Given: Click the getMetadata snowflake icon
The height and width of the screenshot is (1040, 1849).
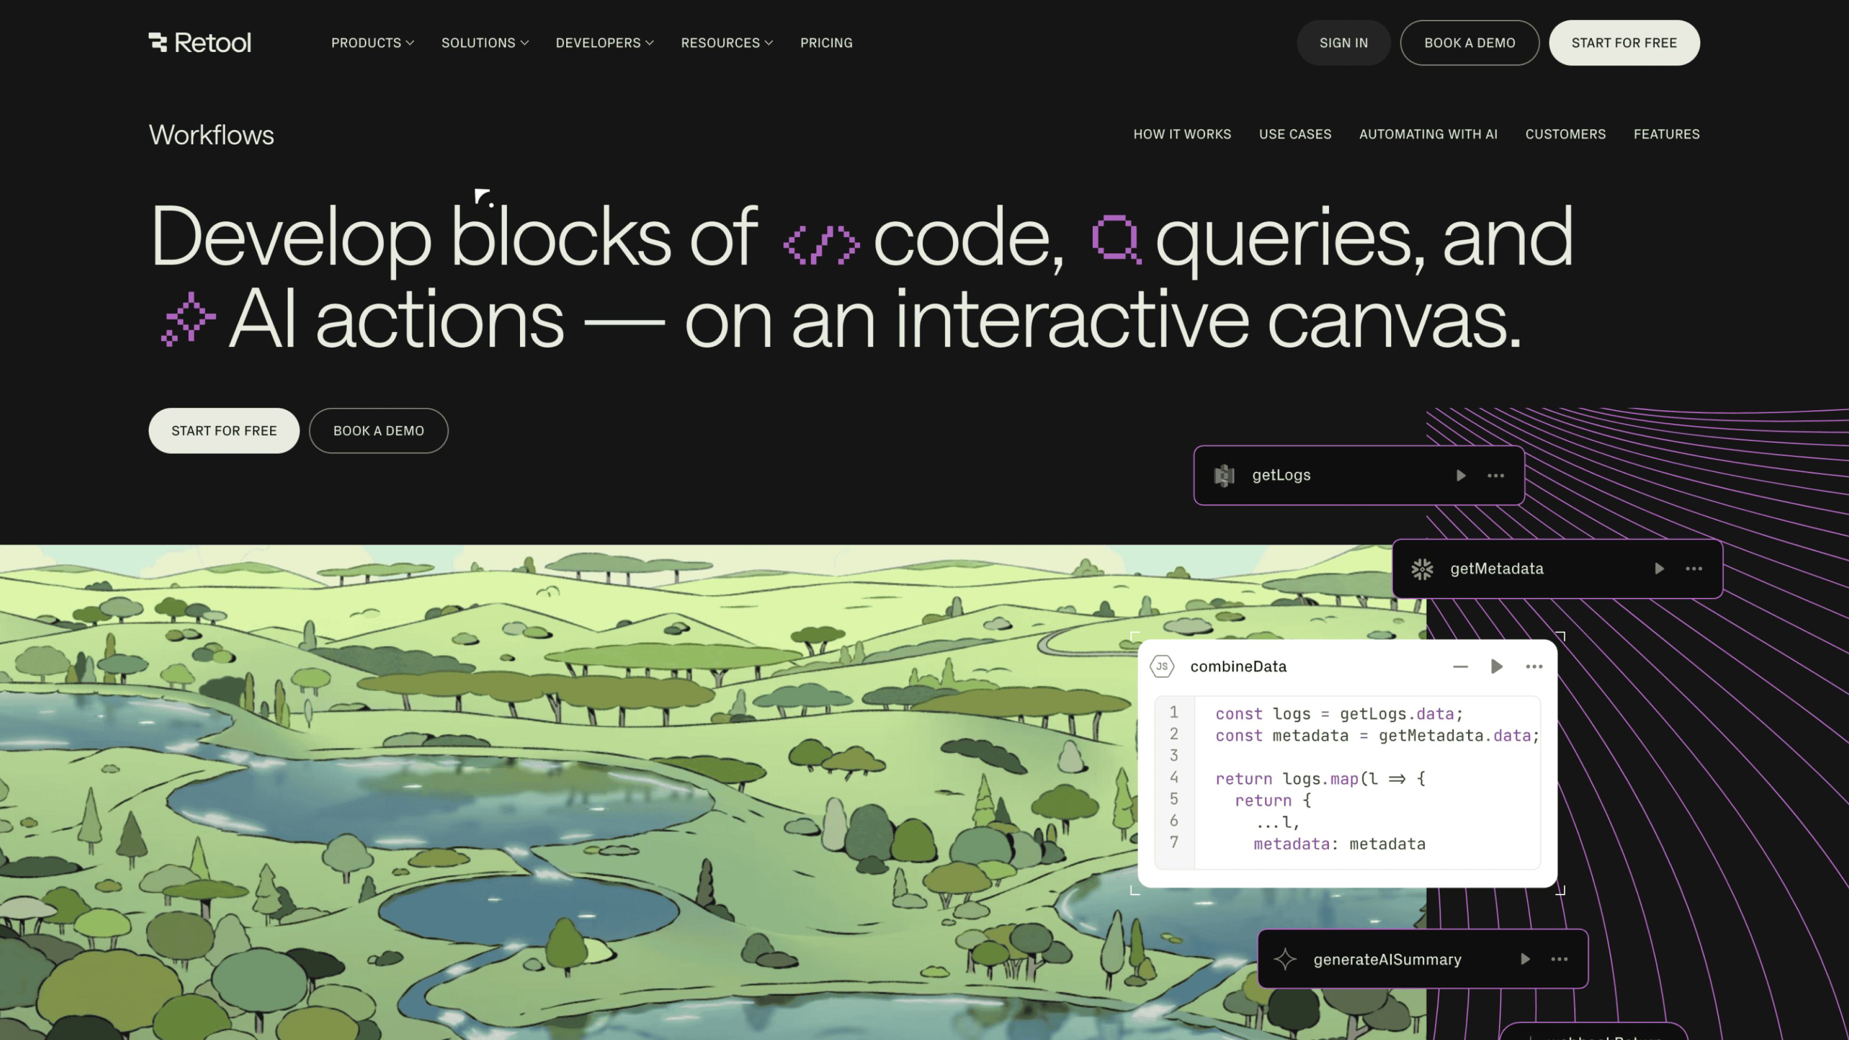Looking at the screenshot, I should [1422, 569].
